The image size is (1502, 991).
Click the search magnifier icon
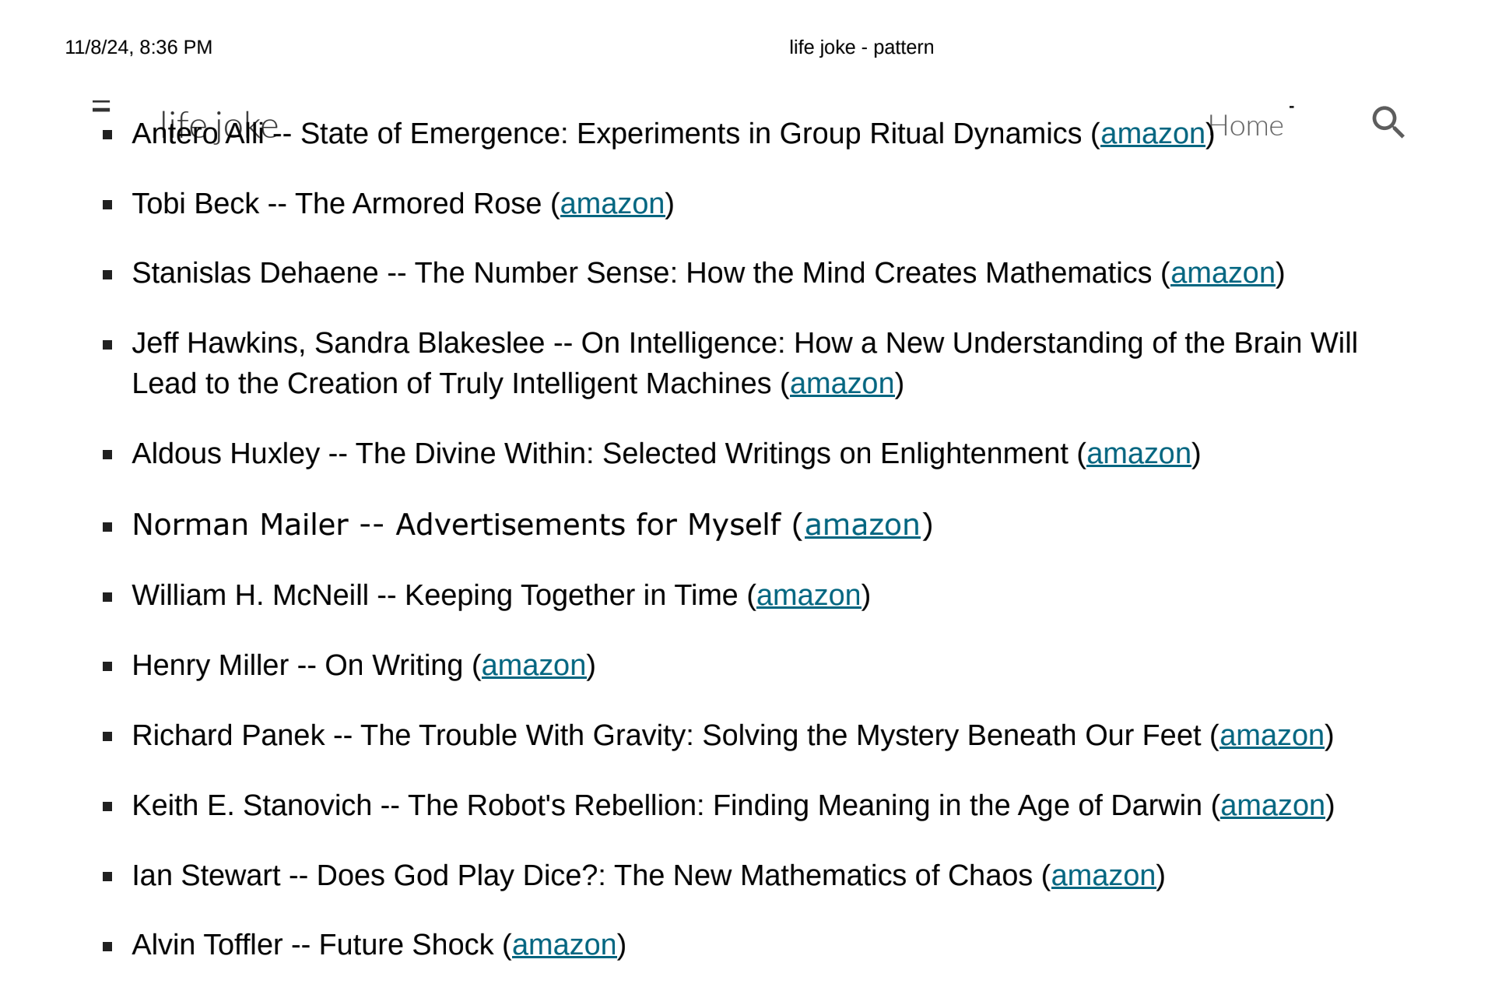[x=1388, y=122]
